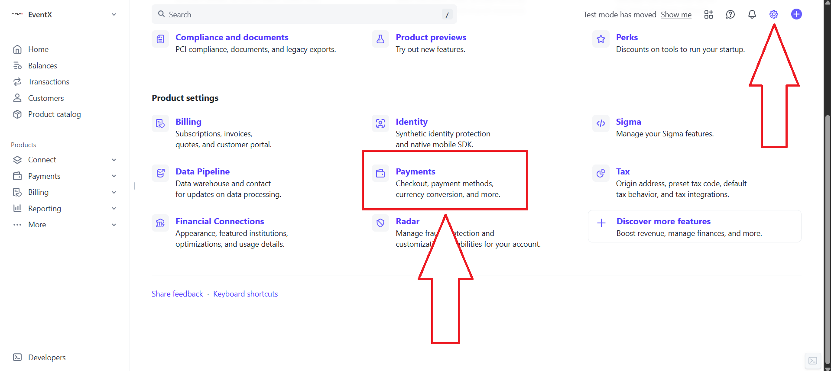Click the blue plus create button
This screenshot has height=371, width=831.
(796, 14)
